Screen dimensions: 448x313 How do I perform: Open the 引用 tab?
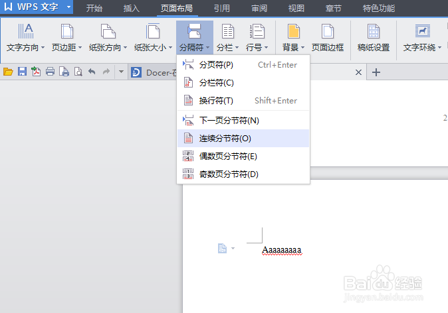point(222,8)
